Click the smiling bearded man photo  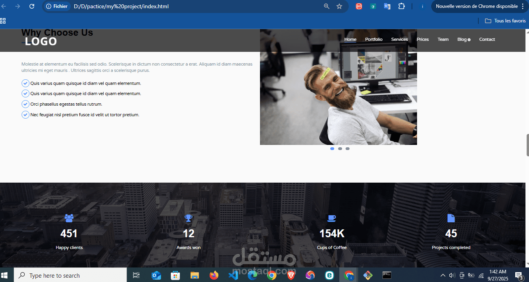click(x=338, y=87)
